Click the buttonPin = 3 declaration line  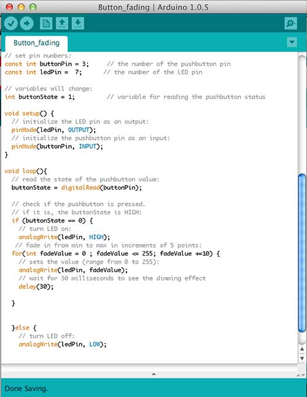point(47,64)
